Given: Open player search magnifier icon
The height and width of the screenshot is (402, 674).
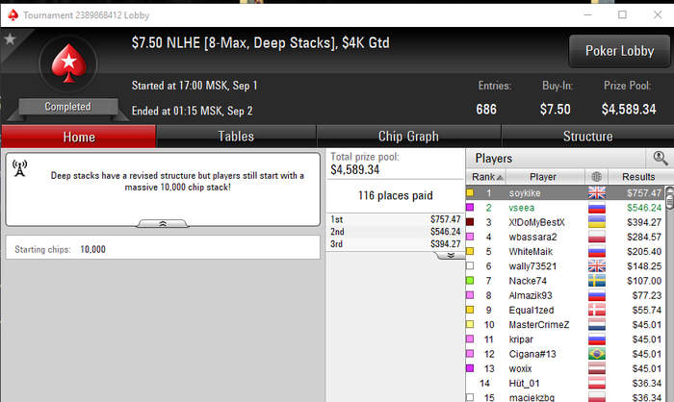Looking at the screenshot, I should tap(661, 158).
